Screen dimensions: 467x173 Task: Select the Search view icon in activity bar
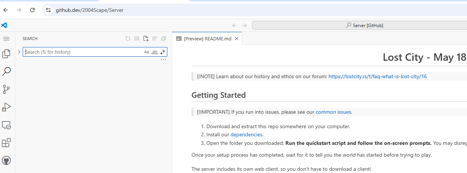(6, 71)
